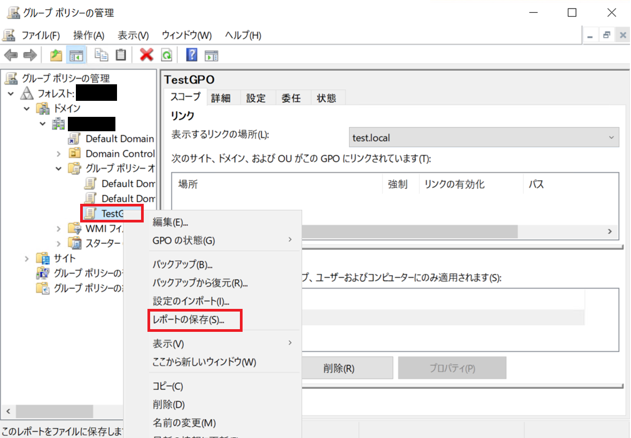Open the 表示(V) menu in menu bar
631x438 pixels.
(133, 35)
